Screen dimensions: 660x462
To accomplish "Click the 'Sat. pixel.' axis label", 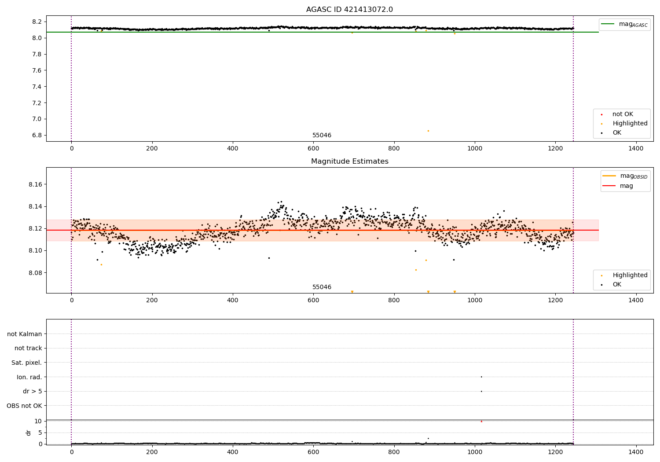I will tap(27, 363).
